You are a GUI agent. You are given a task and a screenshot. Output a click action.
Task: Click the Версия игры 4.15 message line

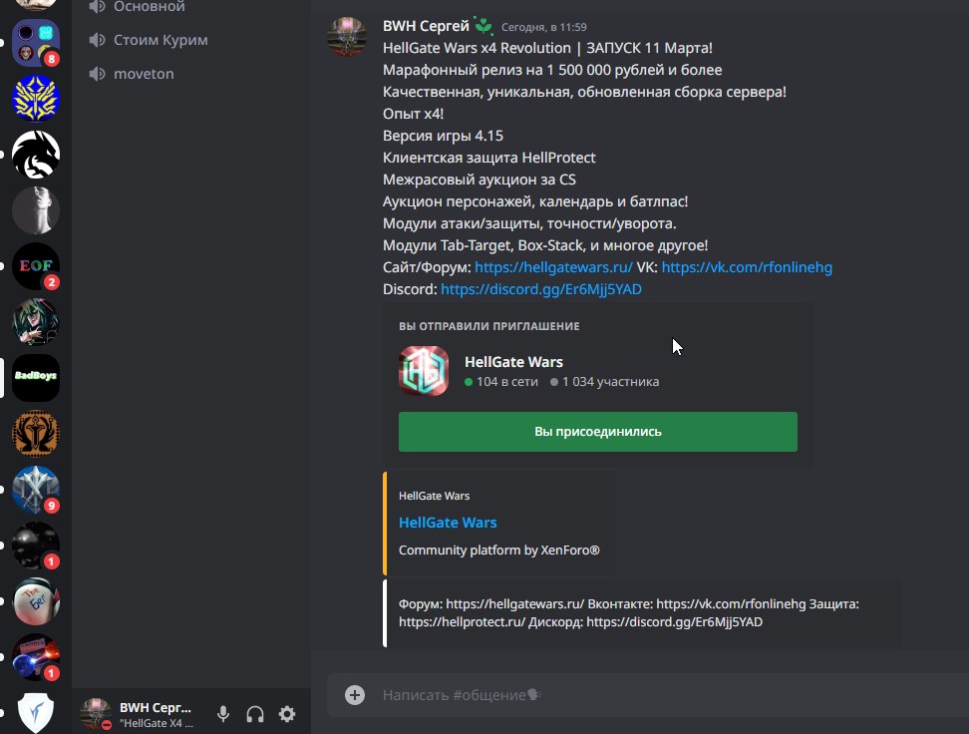tap(443, 136)
